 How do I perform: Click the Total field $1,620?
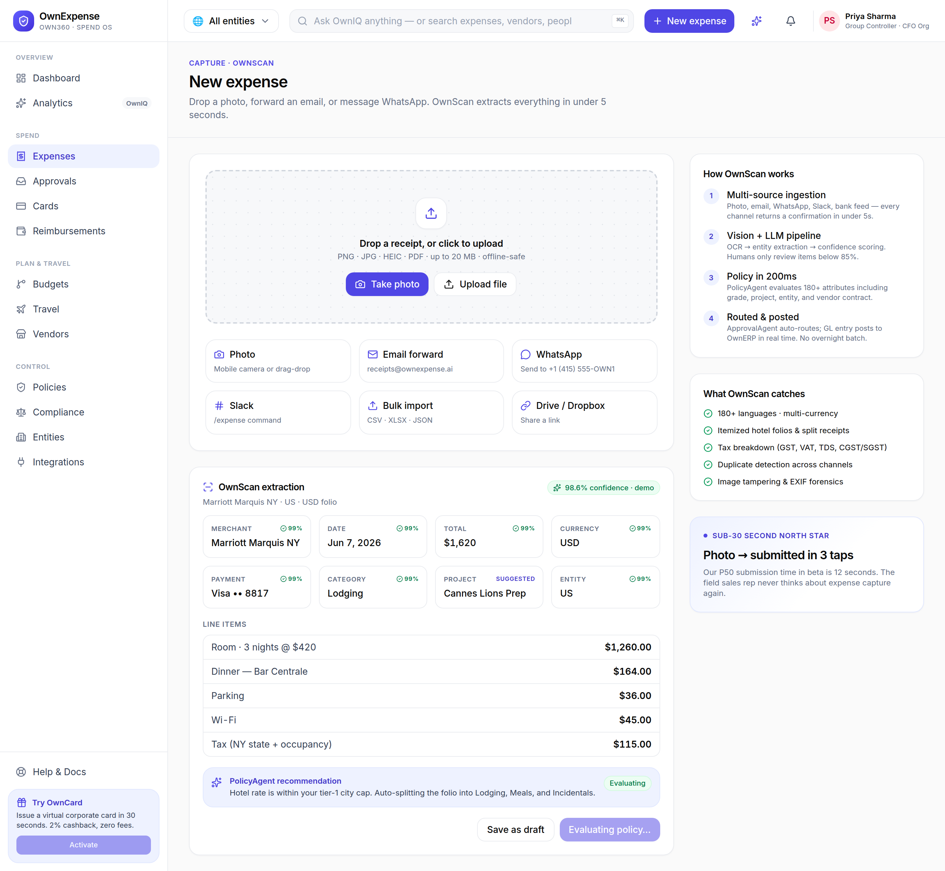[x=489, y=537]
